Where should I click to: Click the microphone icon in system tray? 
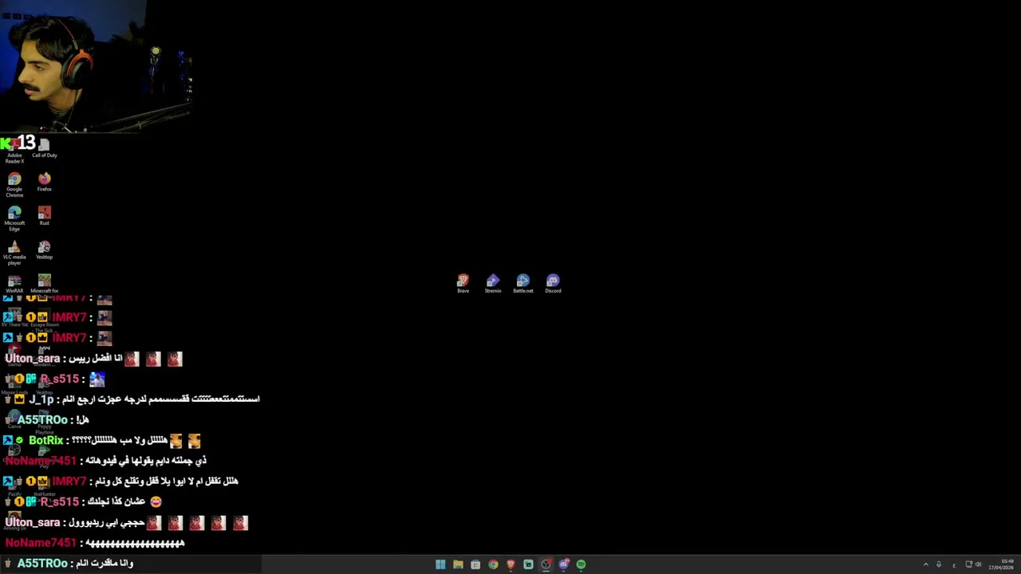pos(939,564)
